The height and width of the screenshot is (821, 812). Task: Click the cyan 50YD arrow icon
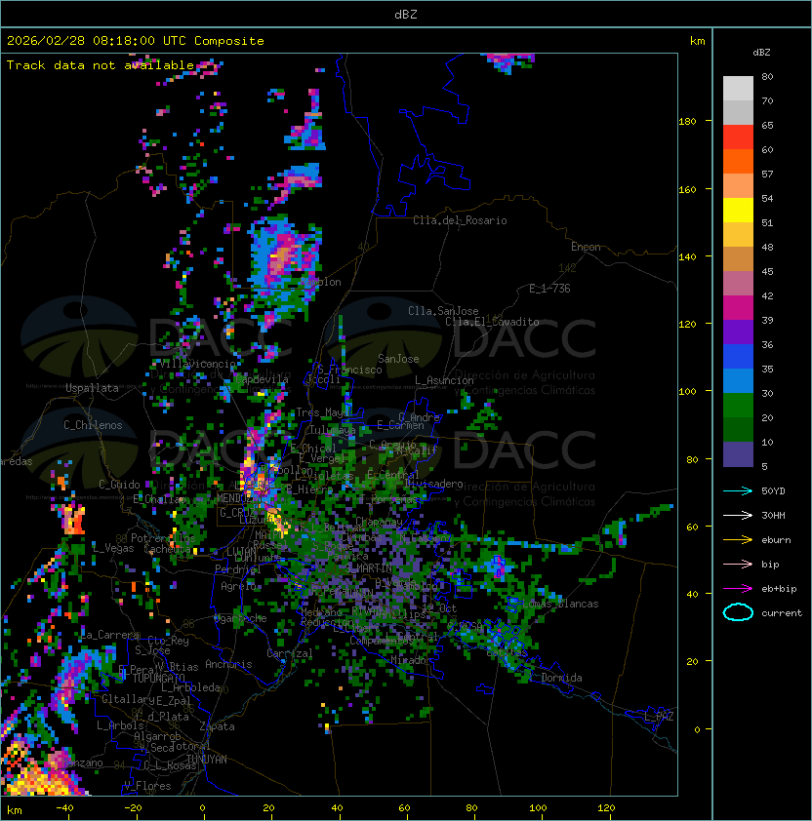point(738,490)
